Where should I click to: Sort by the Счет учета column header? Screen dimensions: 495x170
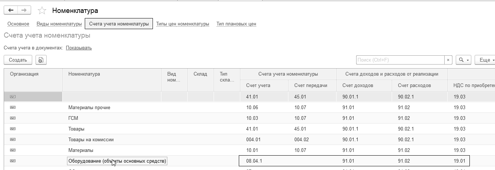(258, 86)
